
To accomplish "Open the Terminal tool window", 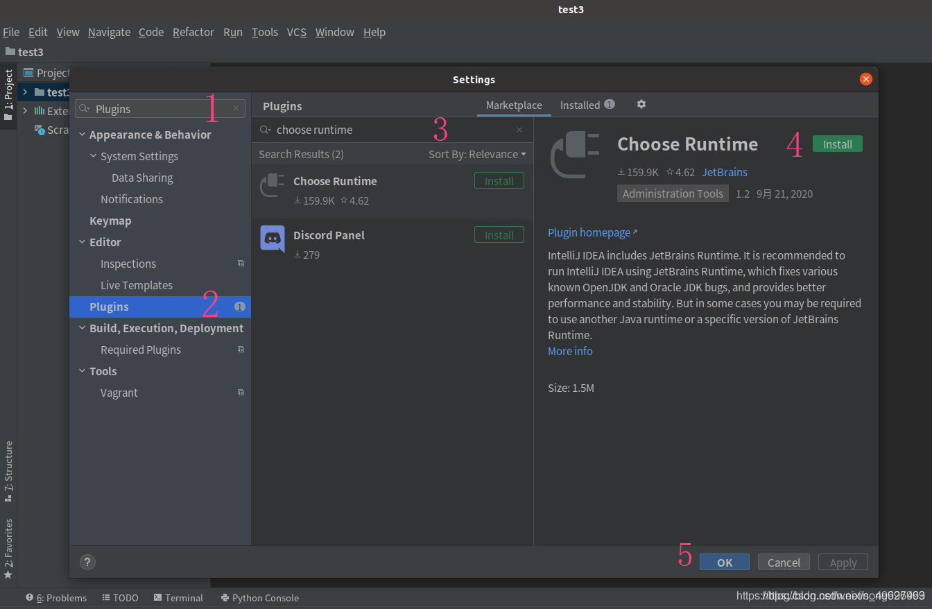I will click(178, 598).
